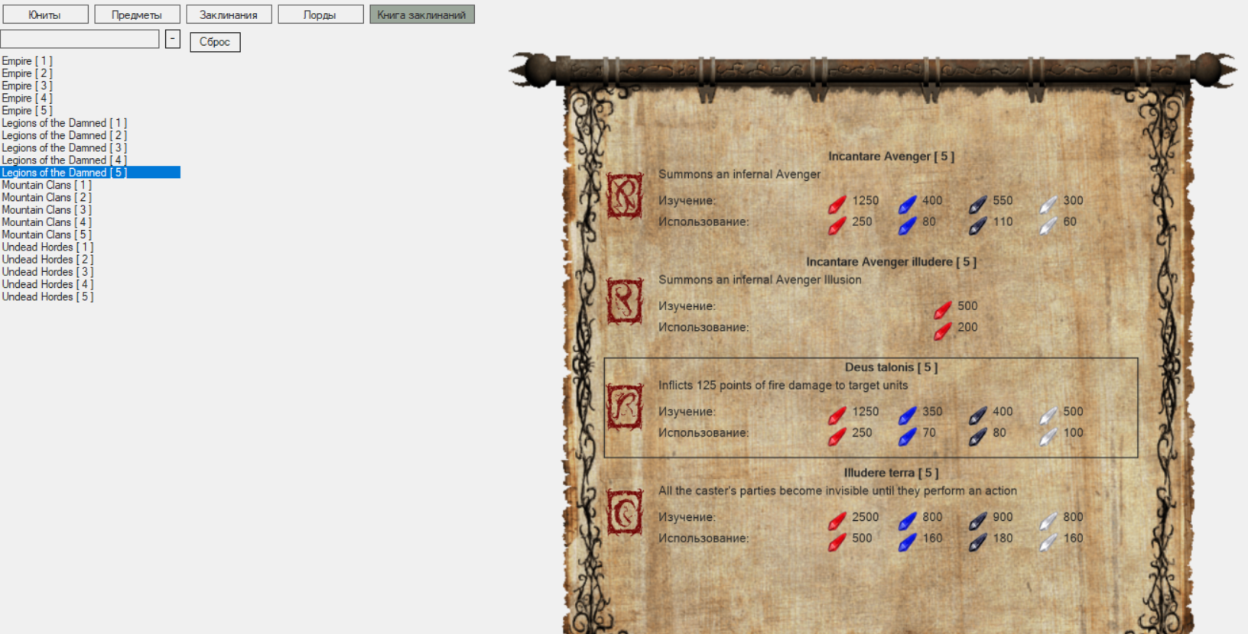Click the Illudere terra [ 5 ] title
The width and height of the screenshot is (1248, 634).
tap(891, 473)
